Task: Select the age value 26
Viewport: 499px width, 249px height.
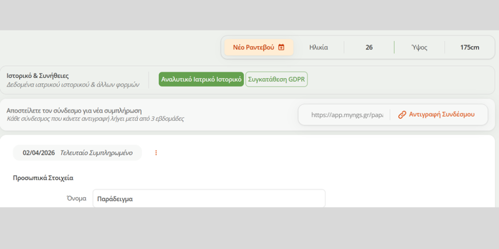Action: [369, 47]
